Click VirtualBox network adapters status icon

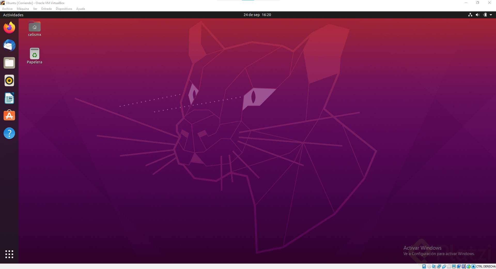tap(439, 266)
